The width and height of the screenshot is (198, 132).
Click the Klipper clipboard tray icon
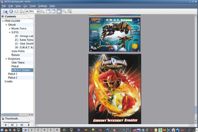point(156,130)
